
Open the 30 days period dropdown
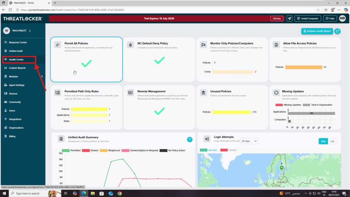click(249, 141)
